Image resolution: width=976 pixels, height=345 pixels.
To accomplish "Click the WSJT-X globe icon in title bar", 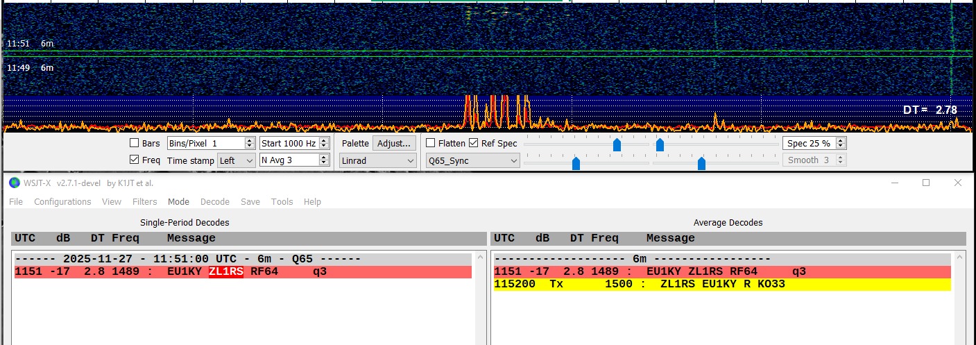I will pyautogui.click(x=15, y=183).
